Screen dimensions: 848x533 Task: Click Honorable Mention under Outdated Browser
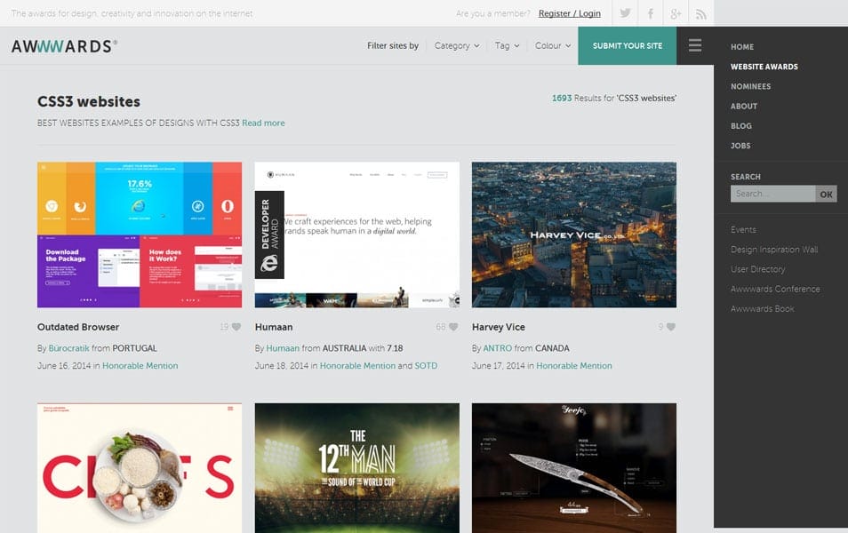[x=140, y=366]
